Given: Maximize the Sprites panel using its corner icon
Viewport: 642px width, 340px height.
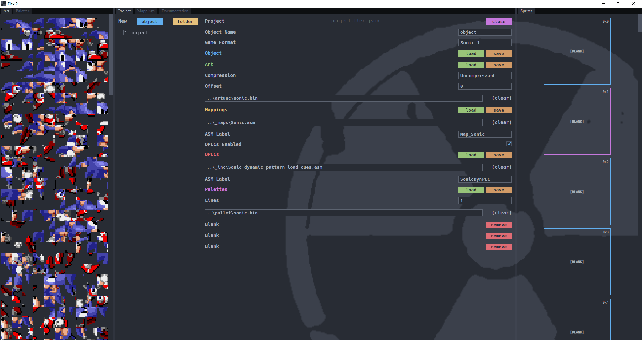Looking at the screenshot, I should point(638,11).
